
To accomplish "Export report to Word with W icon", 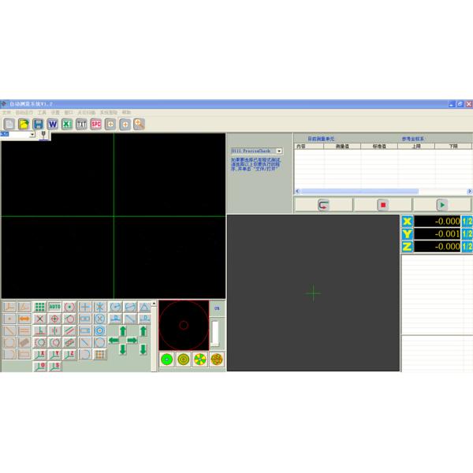I will click(53, 124).
